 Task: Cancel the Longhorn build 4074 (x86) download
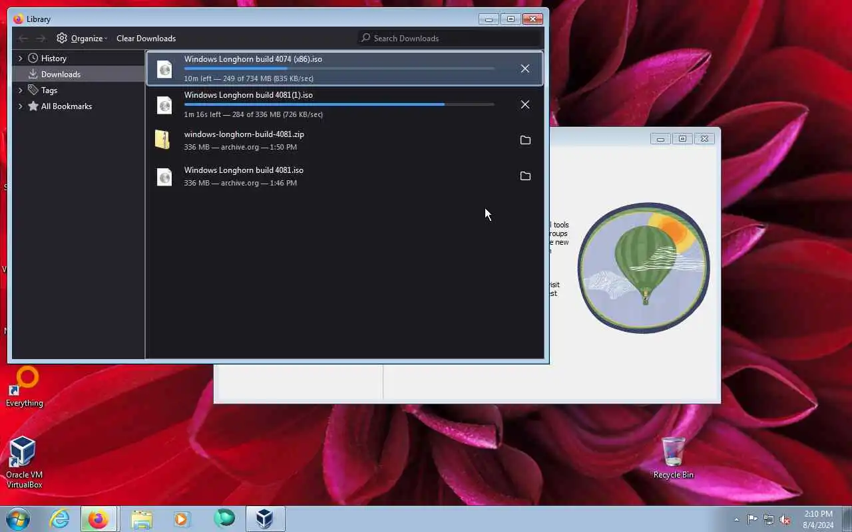(x=525, y=68)
